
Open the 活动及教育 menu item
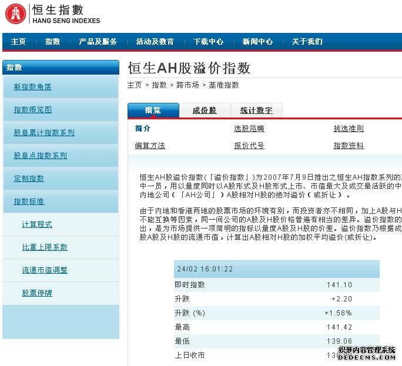155,42
